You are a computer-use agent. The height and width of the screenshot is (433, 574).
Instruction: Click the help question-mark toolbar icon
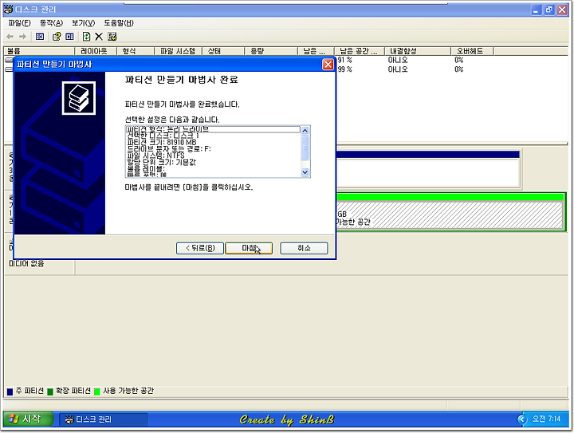tap(57, 37)
